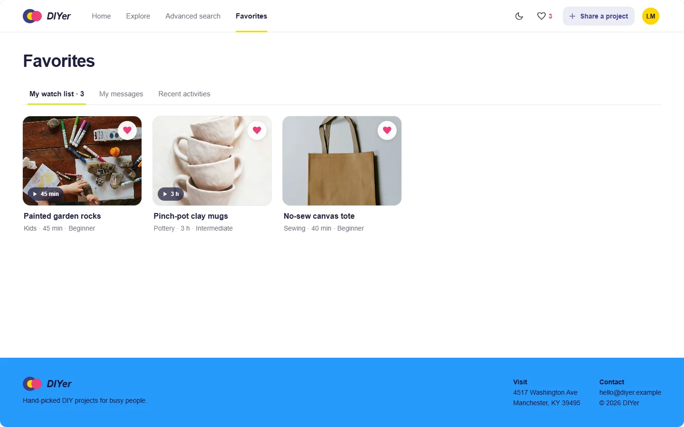Open the Painted garden rocks thumbnail
The width and height of the screenshot is (684, 427).
tap(82, 161)
